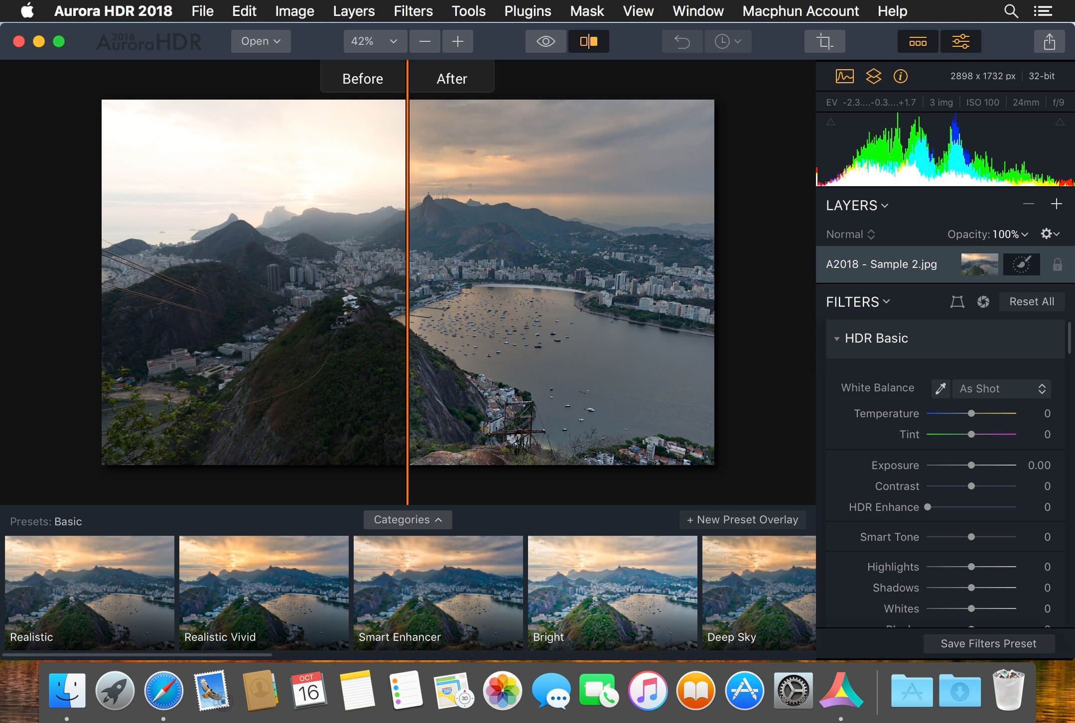The image size is (1075, 723).
Task: Open the Tools menu
Action: click(468, 11)
